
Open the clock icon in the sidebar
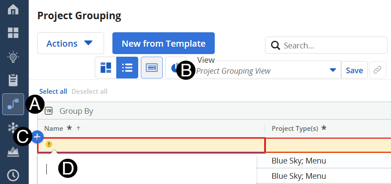click(x=13, y=175)
